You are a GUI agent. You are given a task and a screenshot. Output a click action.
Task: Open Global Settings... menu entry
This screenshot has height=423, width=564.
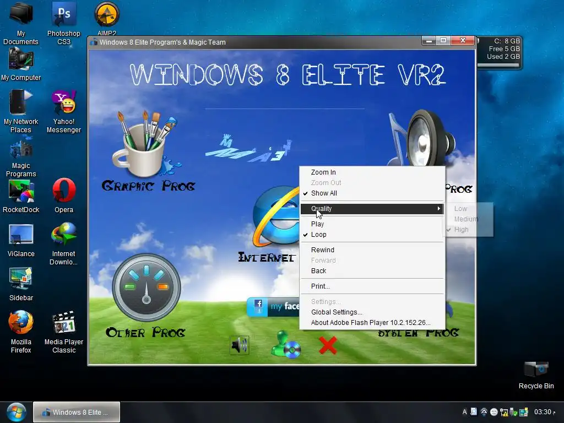pyautogui.click(x=372, y=312)
